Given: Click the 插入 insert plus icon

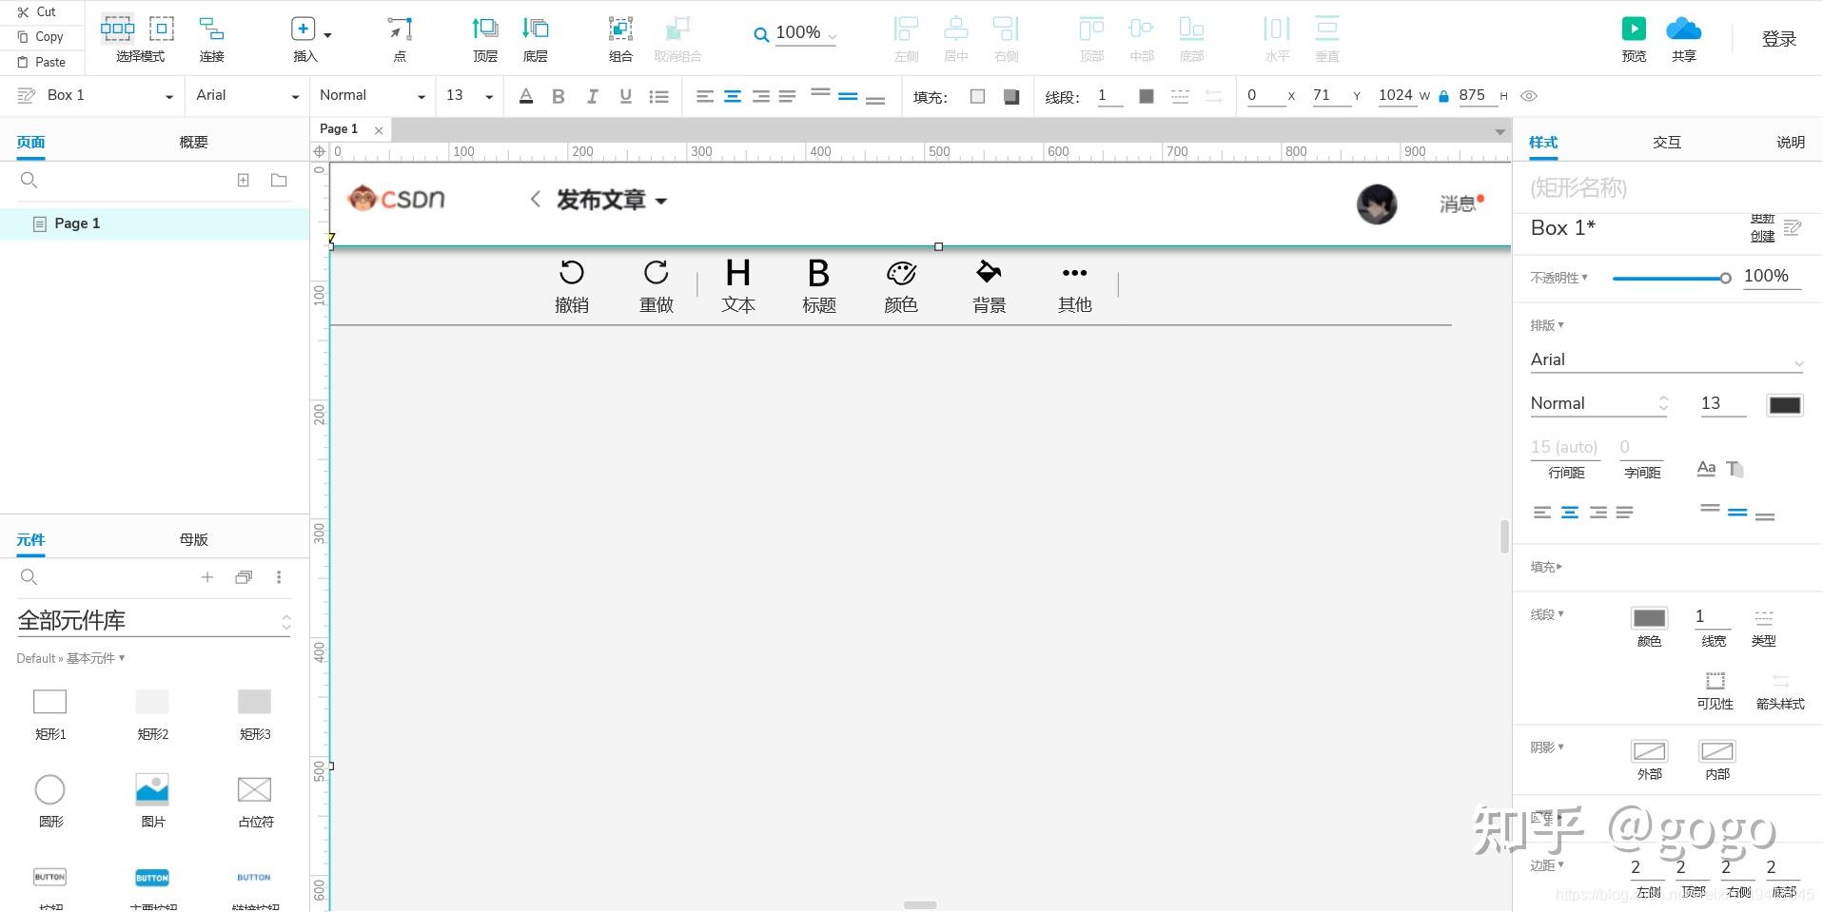Looking at the screenshot, I should click(x=303, y=29).
